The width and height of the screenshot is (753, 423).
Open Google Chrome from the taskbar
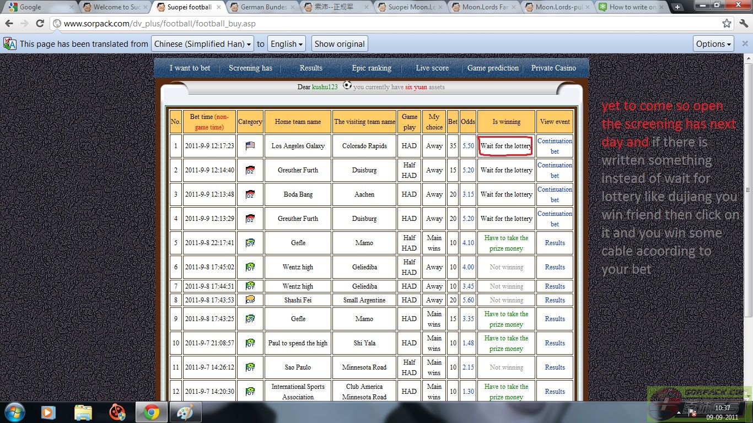tap(152, 411)
